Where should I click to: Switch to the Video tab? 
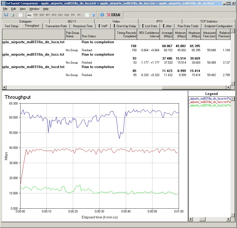pos(116,21)
